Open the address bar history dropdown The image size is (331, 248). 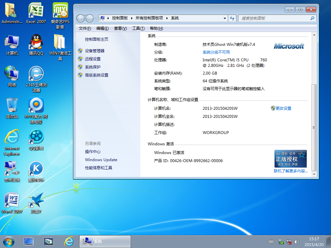(x=225, y=18)
